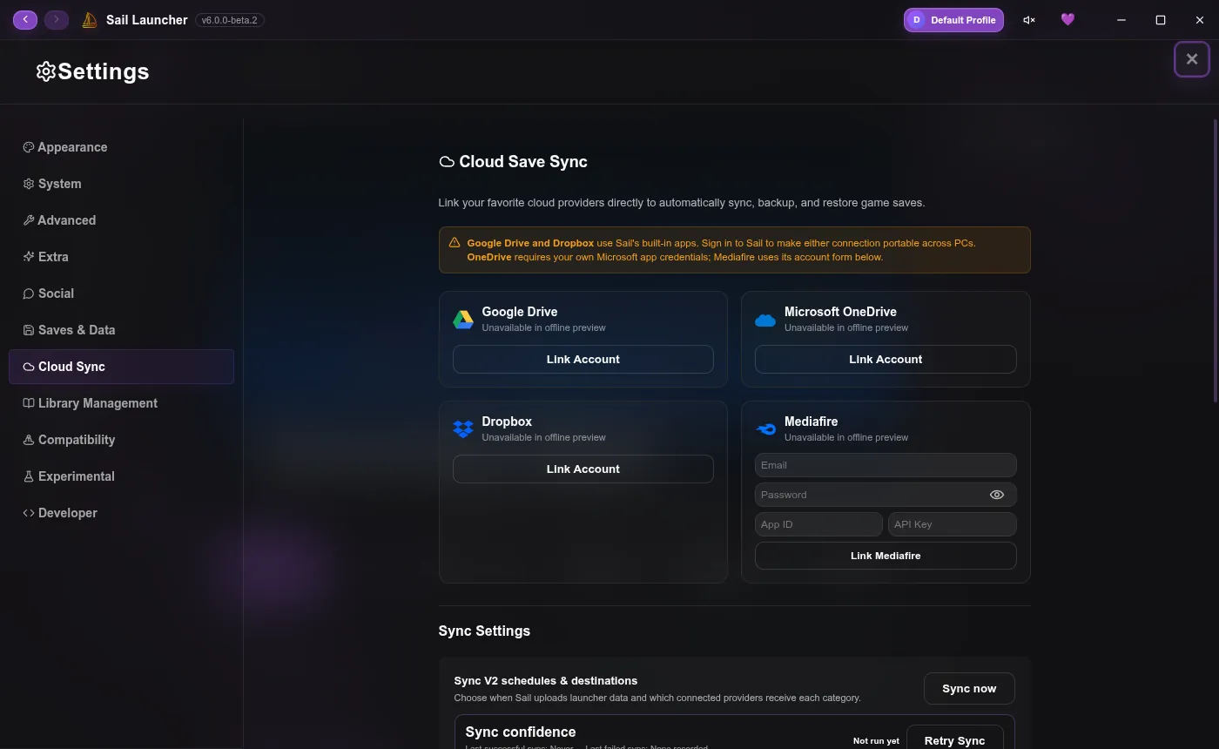Viewport: 1219px width, 749px height.
Task: Click the Settings gear icon in header
Action: coord(46,71)
